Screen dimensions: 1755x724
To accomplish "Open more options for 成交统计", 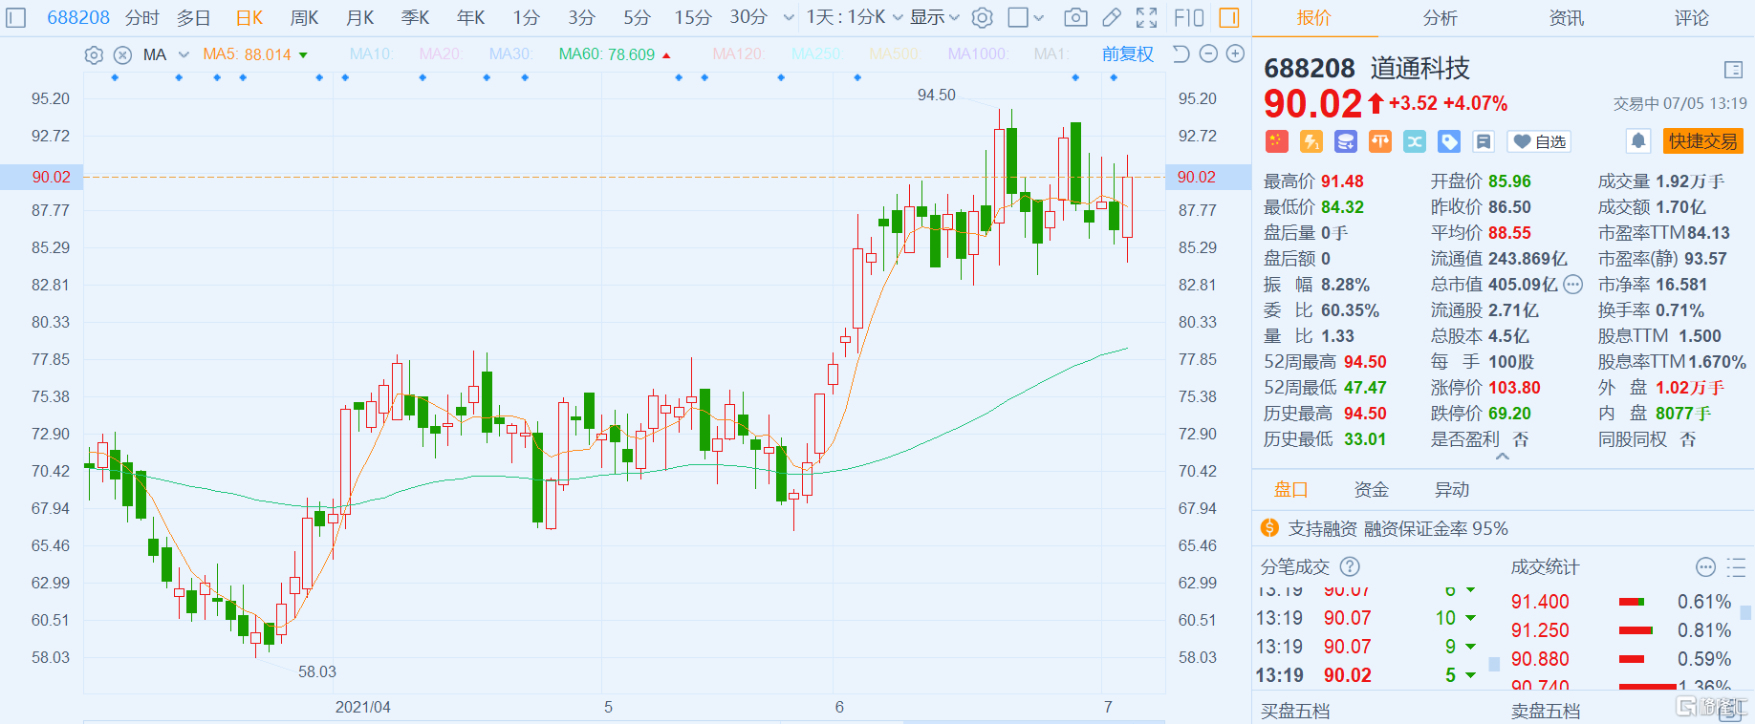I will tap(1705, 567).
